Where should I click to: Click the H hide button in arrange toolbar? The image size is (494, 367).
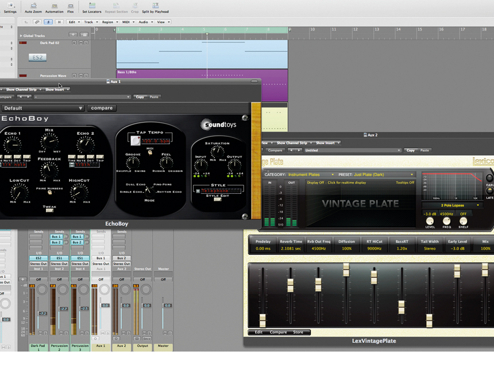coord(59,22)
